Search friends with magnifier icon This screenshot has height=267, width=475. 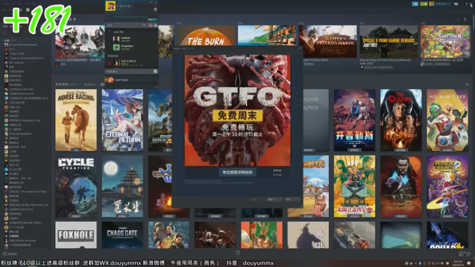tap(144, 25)
